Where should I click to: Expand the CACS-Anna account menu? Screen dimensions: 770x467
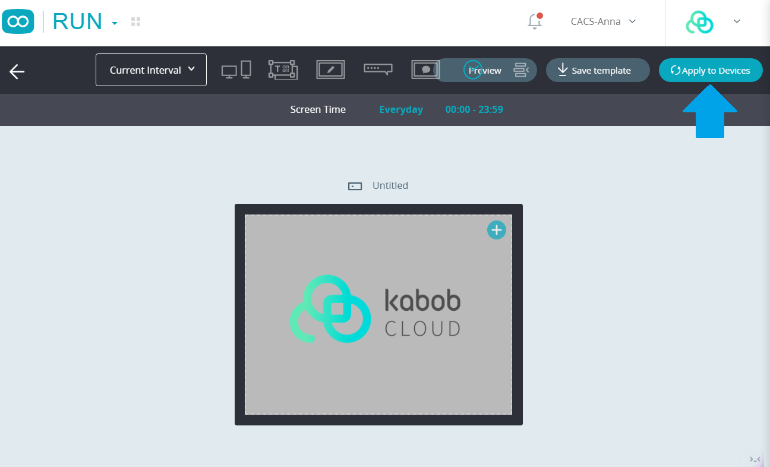point(604,21)
